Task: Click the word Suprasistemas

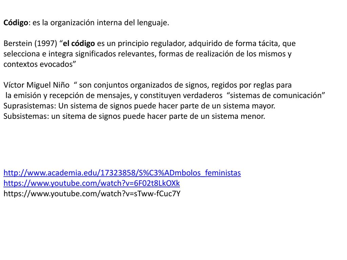Action: (x=29, y=106)
